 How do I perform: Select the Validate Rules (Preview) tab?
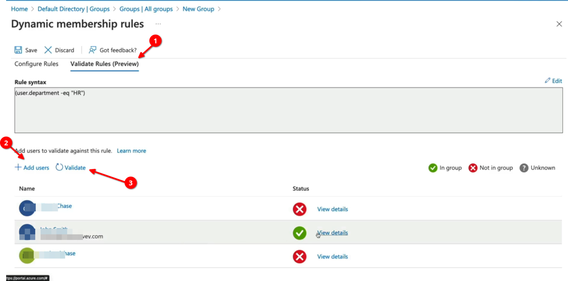[104, 64]
